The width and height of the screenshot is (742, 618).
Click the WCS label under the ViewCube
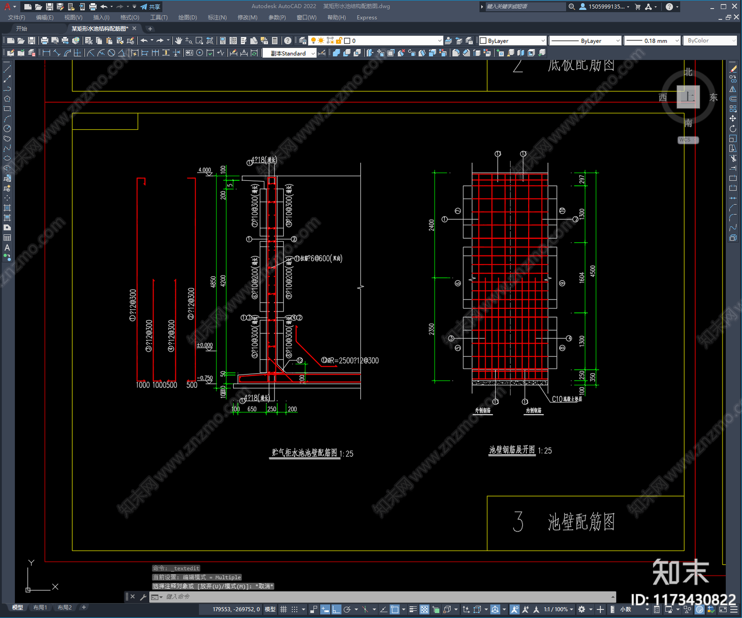686,140
